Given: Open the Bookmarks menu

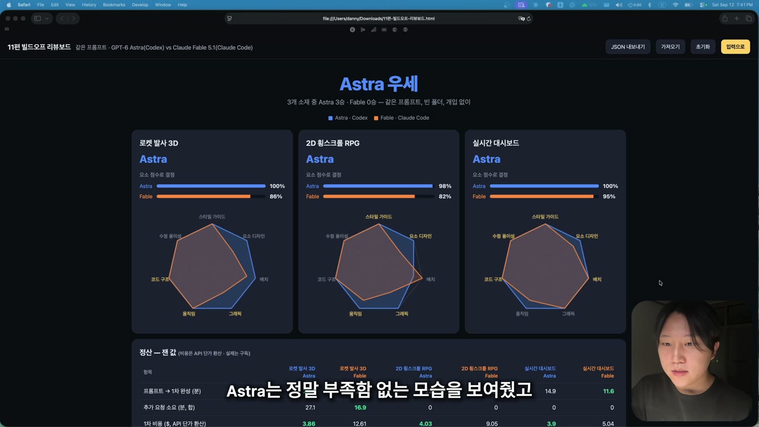Looking at the screenshot, I should click(114, 5).
